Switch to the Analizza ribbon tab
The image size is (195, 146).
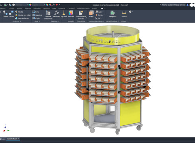pyautogui.click(x=28, y=9)
